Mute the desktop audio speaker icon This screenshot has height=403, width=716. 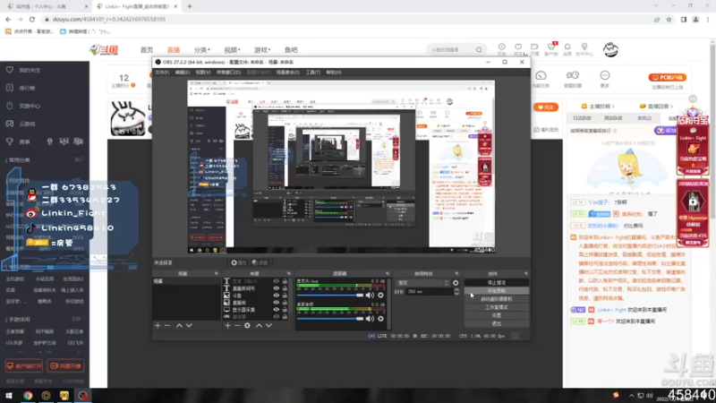click(370, 319)
